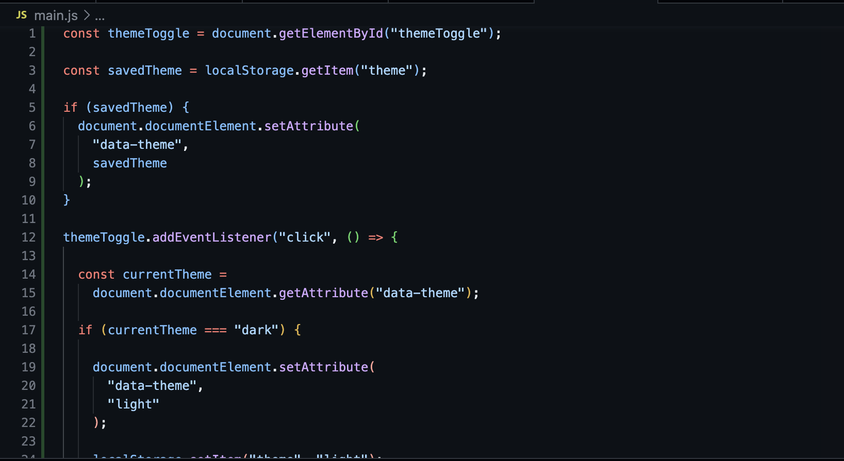The height and width of the screenshot is (461, 844).
Task: Click documentElement on line 6
Action: [201, 126]
